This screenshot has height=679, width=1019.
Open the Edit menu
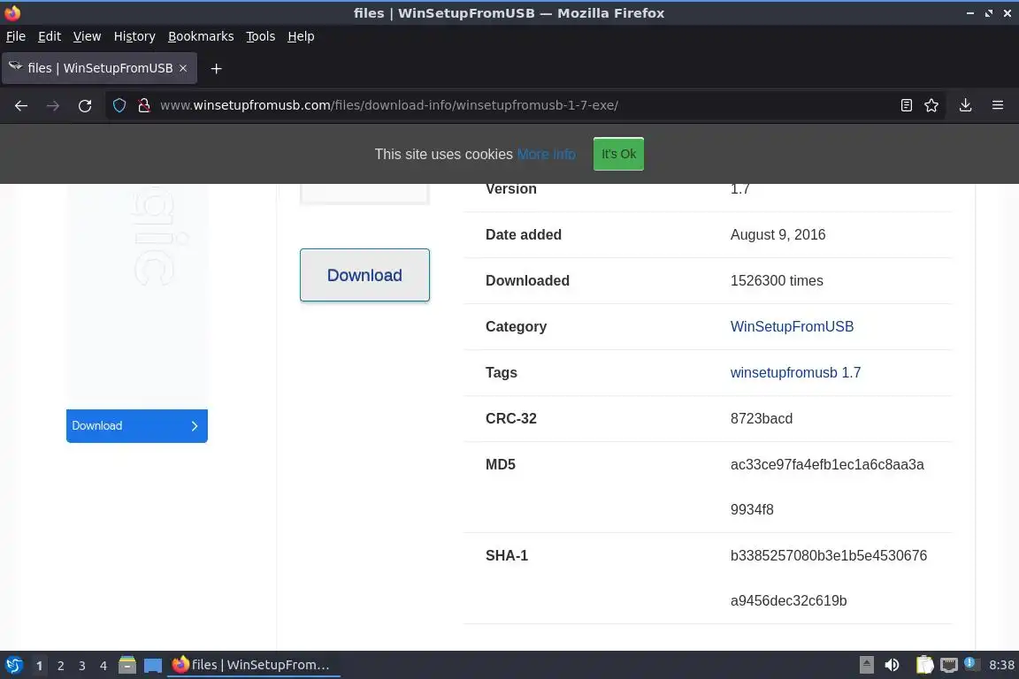click(50, 36)
